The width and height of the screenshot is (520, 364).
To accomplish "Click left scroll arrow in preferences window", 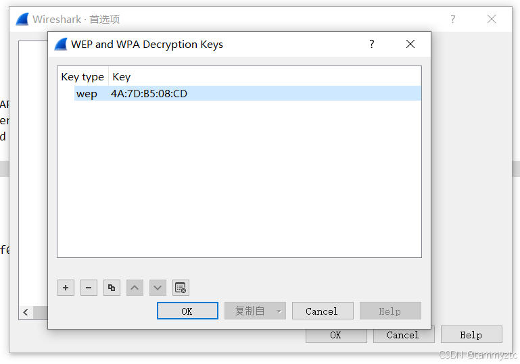I will pos(26,312).
